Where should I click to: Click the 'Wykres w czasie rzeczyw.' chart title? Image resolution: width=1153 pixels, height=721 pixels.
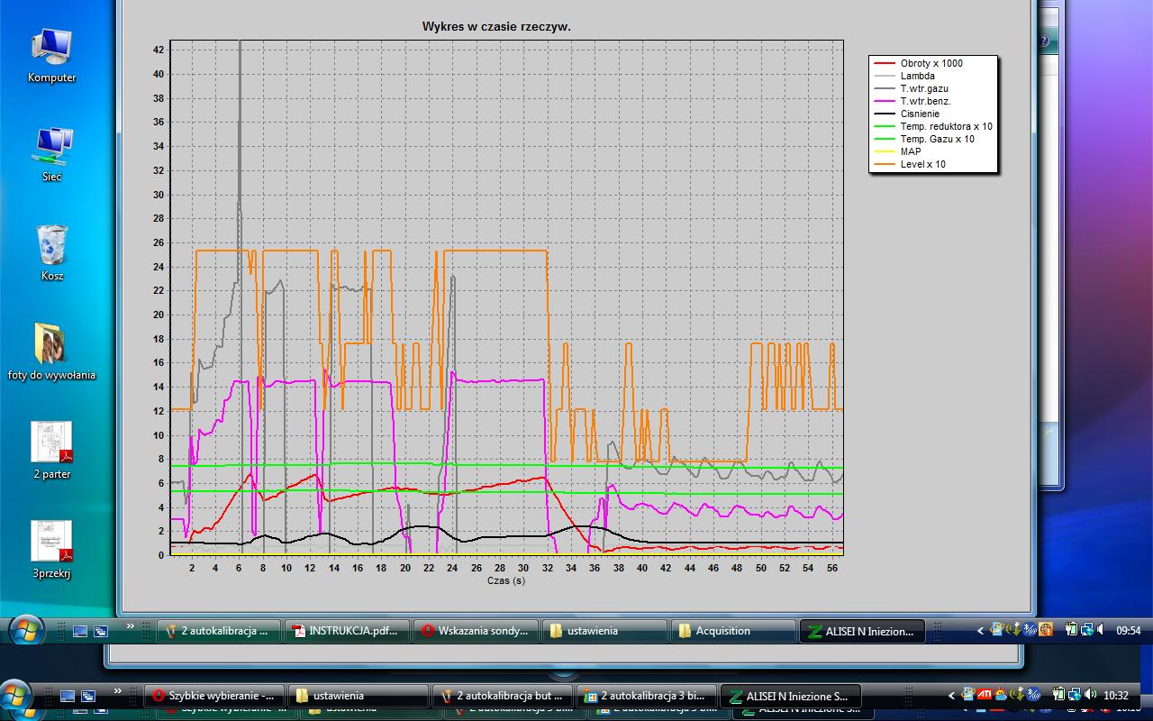[x=496, y=27]
